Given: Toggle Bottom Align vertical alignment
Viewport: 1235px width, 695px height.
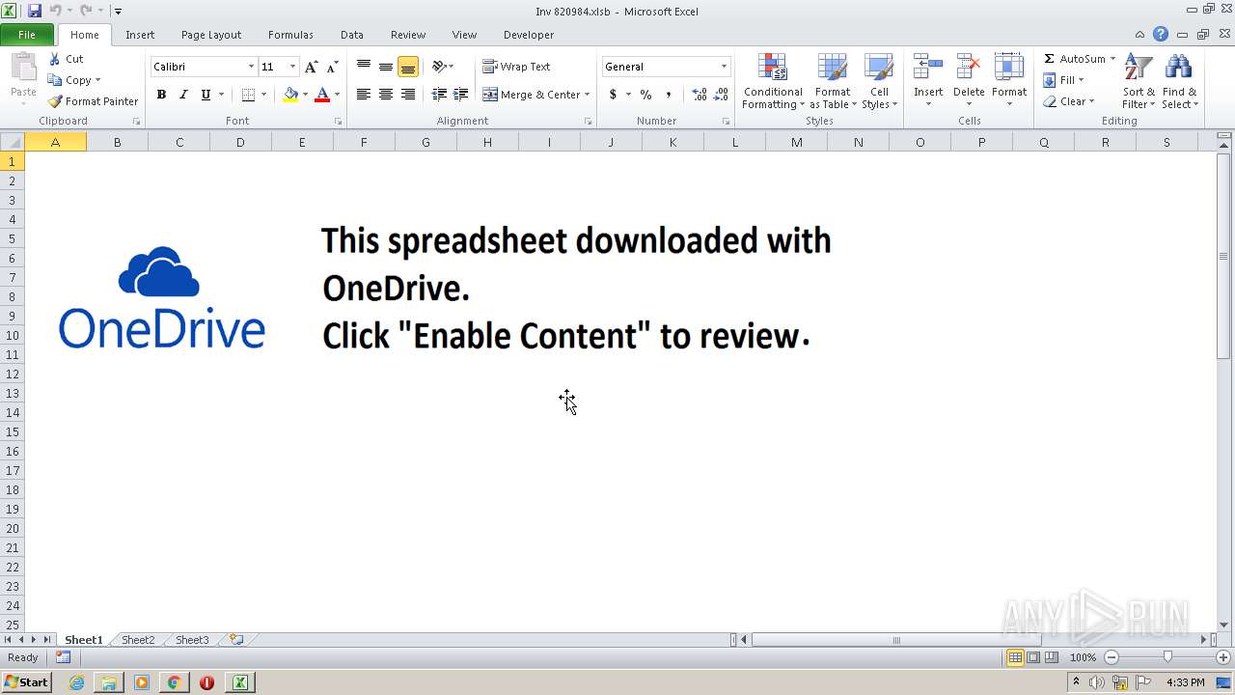Looking at the screenshot, I should point(408,67).
